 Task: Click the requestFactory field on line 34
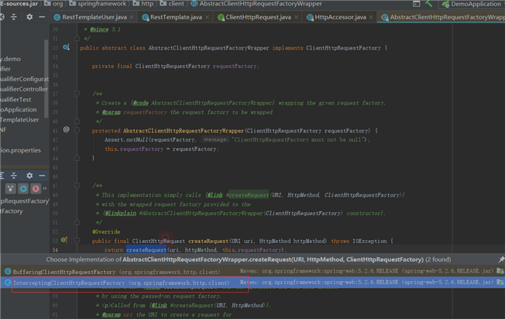(x=234, y=66)
